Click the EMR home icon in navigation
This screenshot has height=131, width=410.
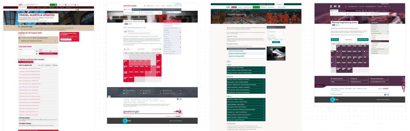[345, 6]
